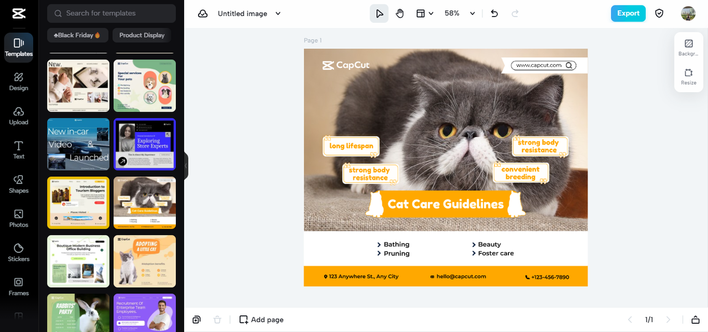Open the Frames sidebar panel
Viewport: 708px width, 332px height.
click(19, 287)
